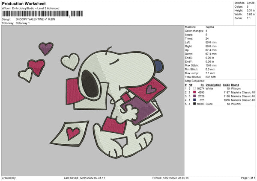Click the 'Page 1 of 1' footer text
Screen dimensions: 257x181
pyautogui.click(x=248, y=178)
